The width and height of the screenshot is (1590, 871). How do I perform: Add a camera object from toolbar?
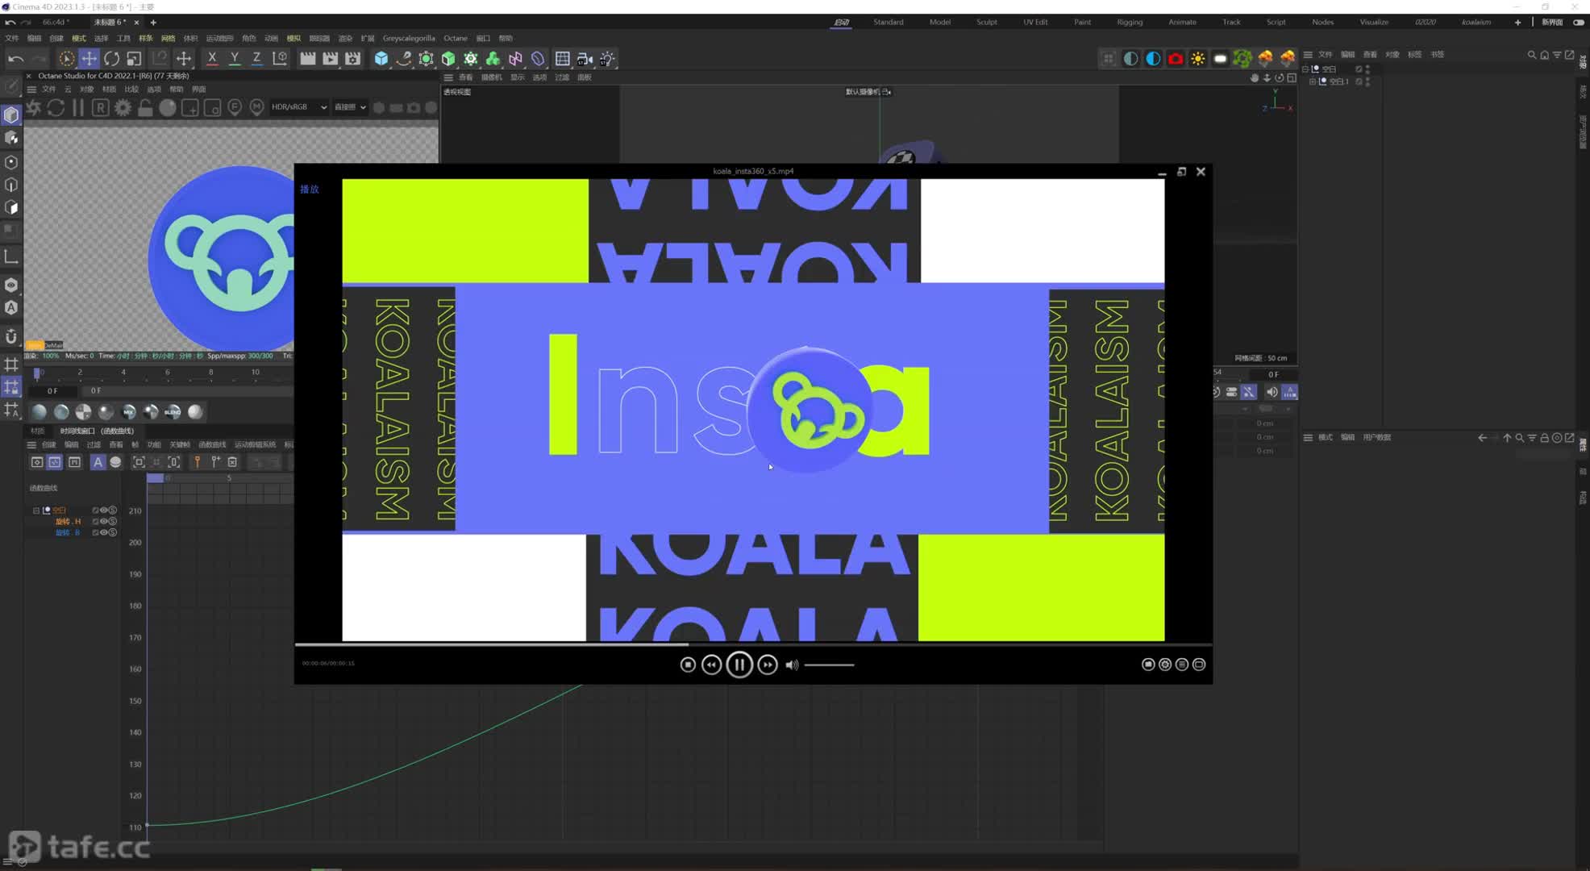[585, 58]
